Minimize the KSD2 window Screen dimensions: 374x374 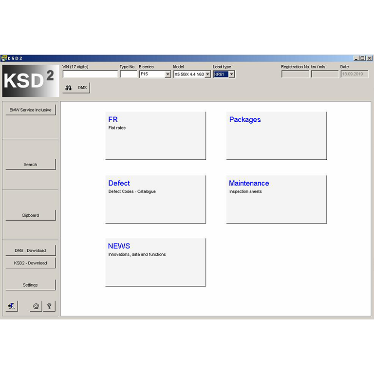(x=356, y=58)
